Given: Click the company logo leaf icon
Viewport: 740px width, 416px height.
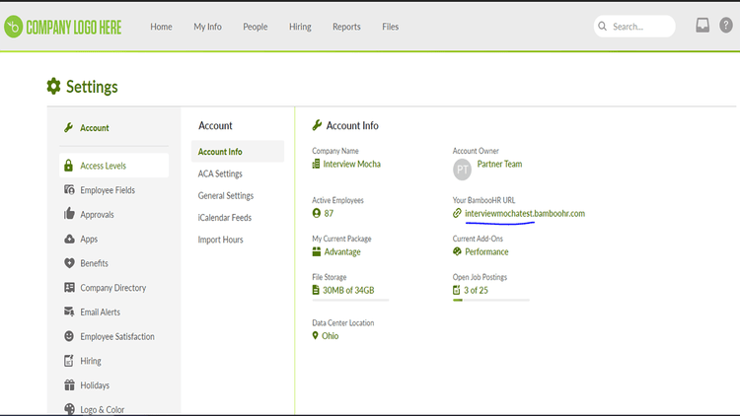Looking at the screenshot, I should 13,27.
